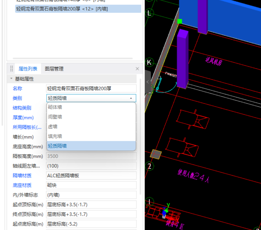Close the property list panel

coord(137,69)
